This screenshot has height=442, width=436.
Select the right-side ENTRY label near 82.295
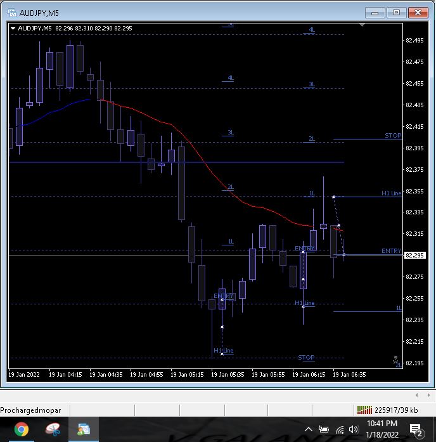click(x=391, y=251)
